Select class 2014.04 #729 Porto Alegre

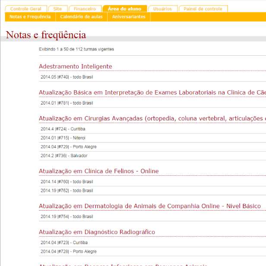[68, 147]
